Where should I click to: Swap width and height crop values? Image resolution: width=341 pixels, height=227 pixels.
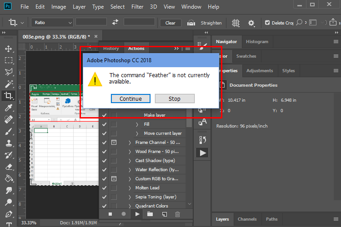[x=115, y=22]
